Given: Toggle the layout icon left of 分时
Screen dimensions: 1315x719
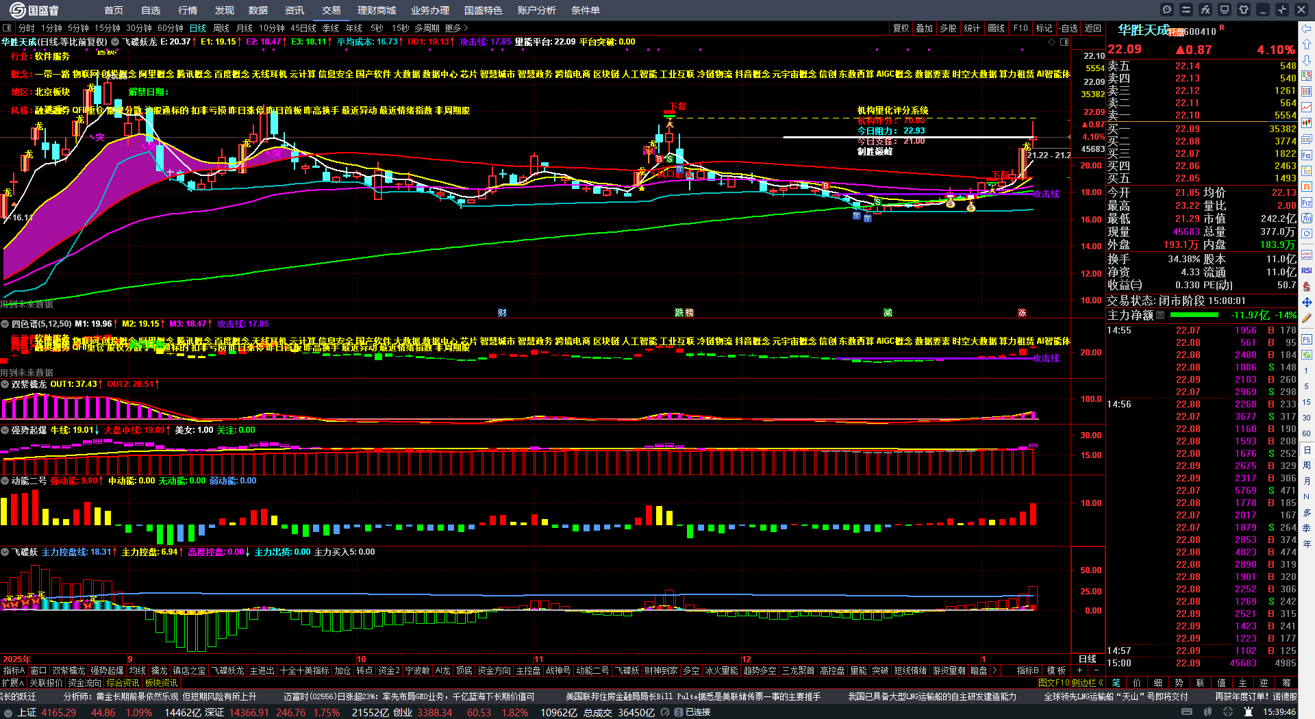Looking at the screenshot, I should point(8,28).
